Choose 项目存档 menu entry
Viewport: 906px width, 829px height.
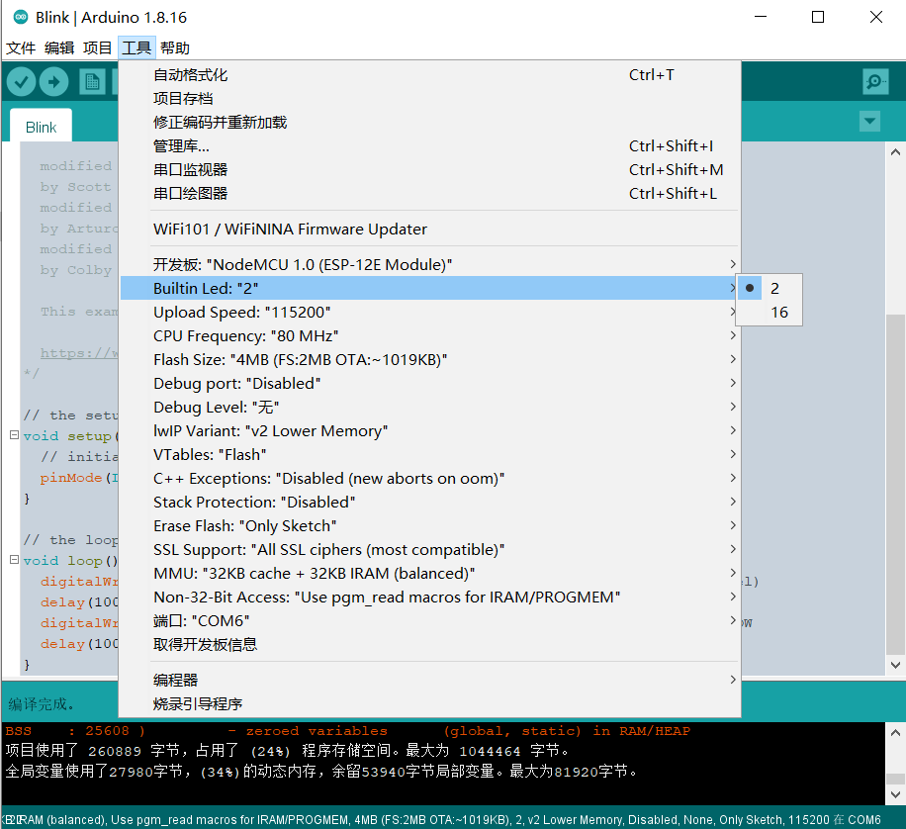(x=430, y=98)
